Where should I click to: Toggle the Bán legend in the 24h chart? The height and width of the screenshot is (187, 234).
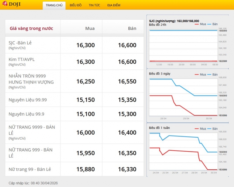click(x=212, y=24)
